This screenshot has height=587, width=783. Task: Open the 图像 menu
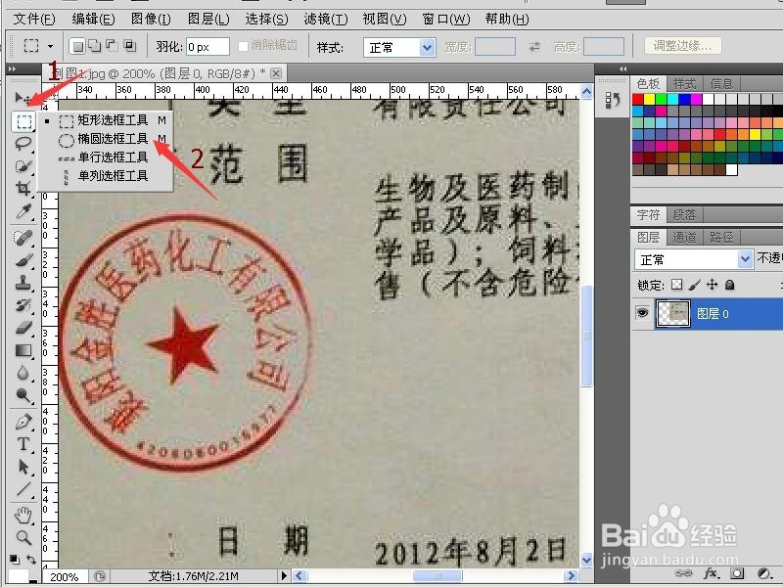pos(151,19)
